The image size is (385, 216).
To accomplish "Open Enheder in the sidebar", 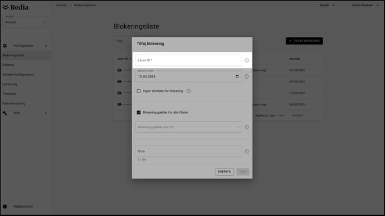I will click(x=8, y=65).
